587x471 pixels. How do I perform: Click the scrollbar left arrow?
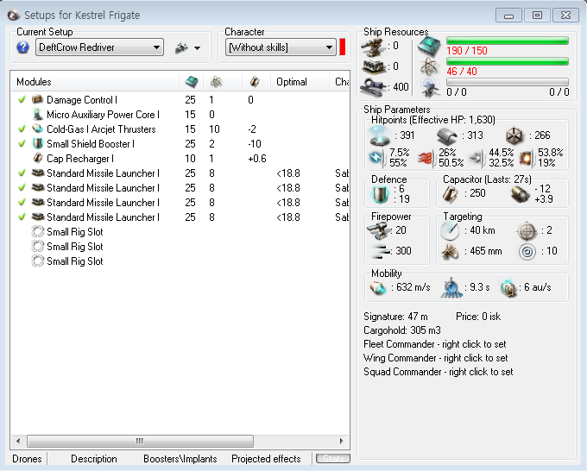click(x=18, y=441)
